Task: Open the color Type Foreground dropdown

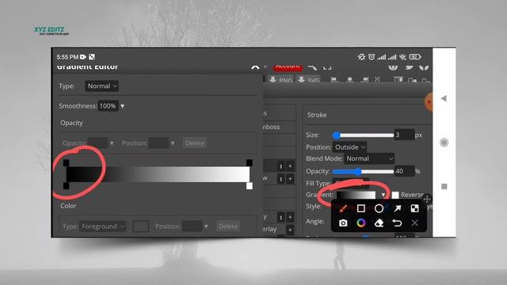Action: pyautogui.click(x=103, y=226)
